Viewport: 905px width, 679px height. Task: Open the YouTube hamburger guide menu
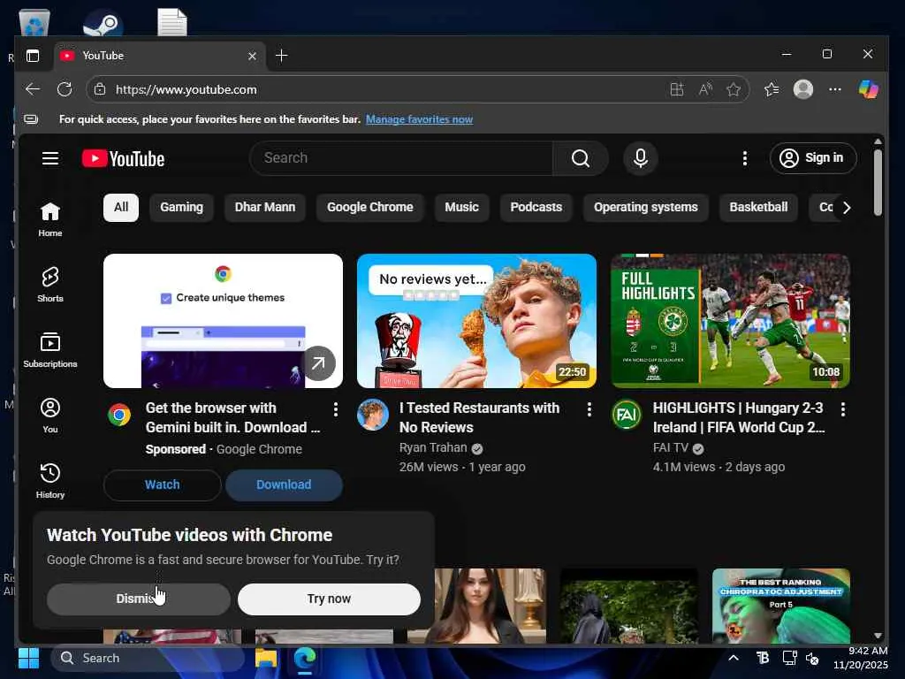tap(50, 158)
